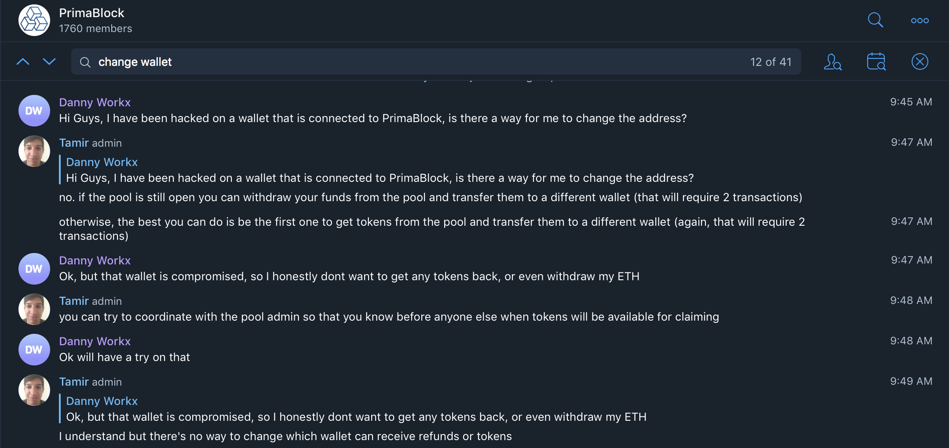Go to next search result with down arrow
949x448 pixels.
(x=49, y=61)
